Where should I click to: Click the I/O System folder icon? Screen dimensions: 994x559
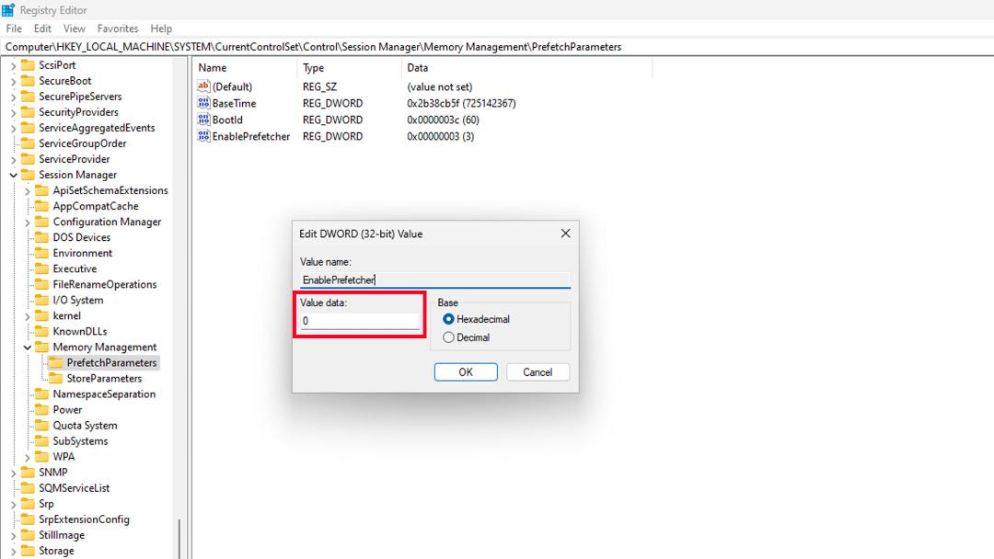point(41,300)
